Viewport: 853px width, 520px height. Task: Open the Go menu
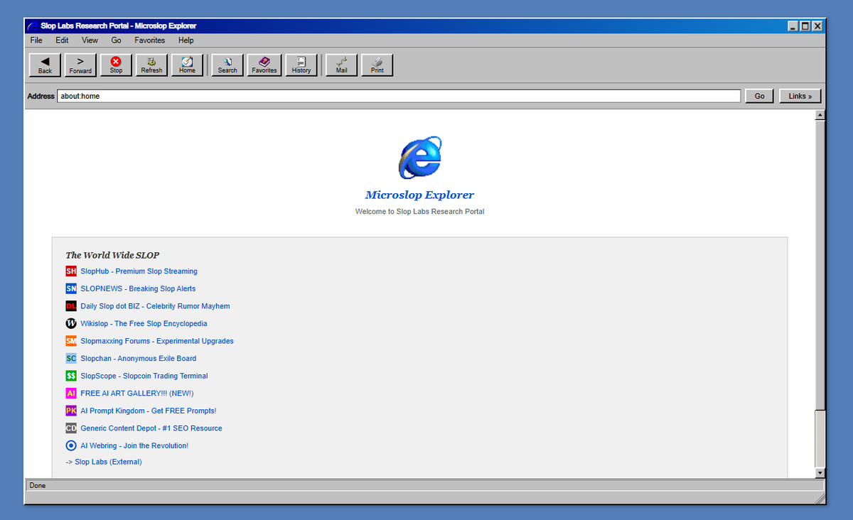[116, 40]
